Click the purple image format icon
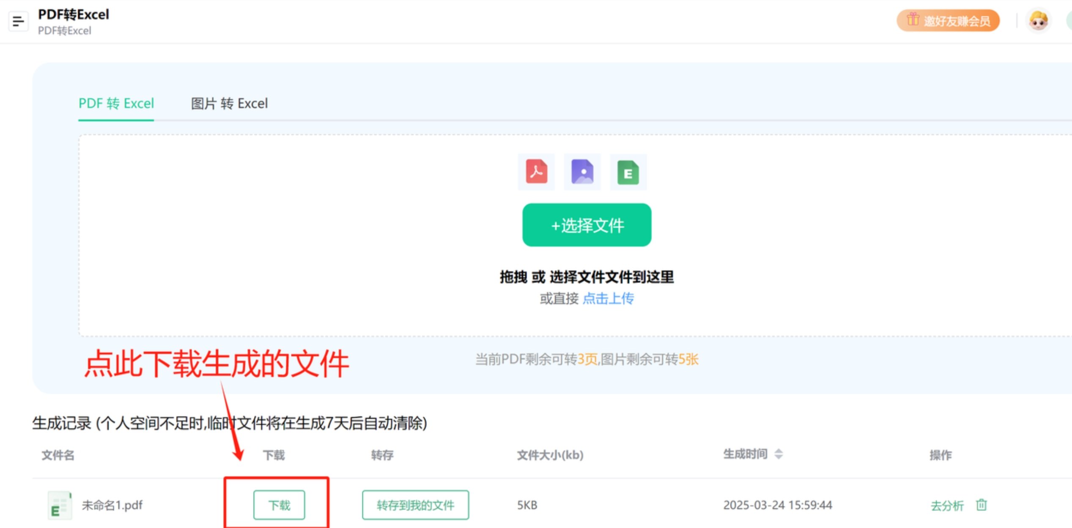The image size is (1072, 528). 582,171
